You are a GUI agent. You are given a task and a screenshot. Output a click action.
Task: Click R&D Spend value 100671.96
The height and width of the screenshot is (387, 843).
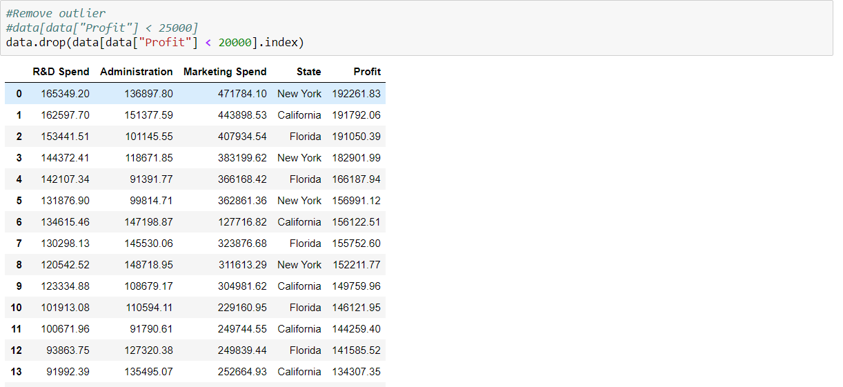pos(65,329)
